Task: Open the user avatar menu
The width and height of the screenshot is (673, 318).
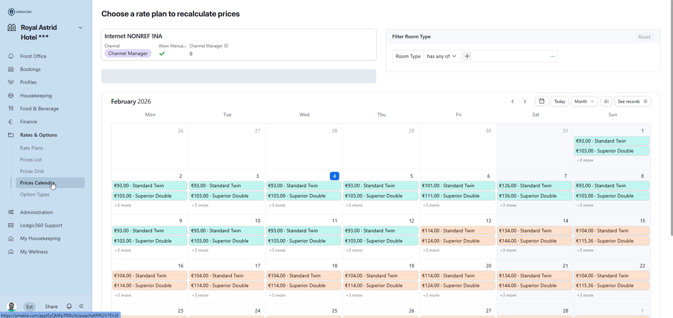Action: click(x=12, y=306)
